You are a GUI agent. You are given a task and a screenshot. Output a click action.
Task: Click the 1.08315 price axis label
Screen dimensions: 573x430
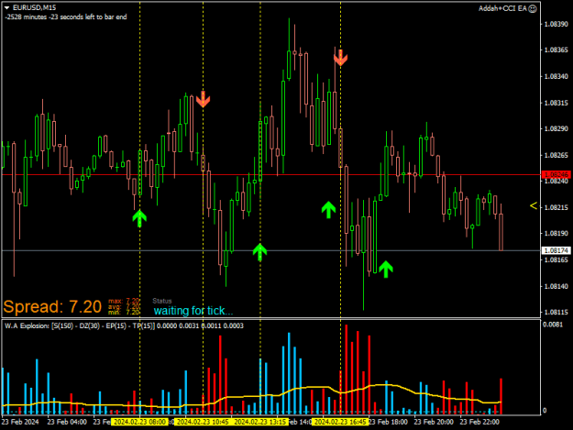coord(556,103)
